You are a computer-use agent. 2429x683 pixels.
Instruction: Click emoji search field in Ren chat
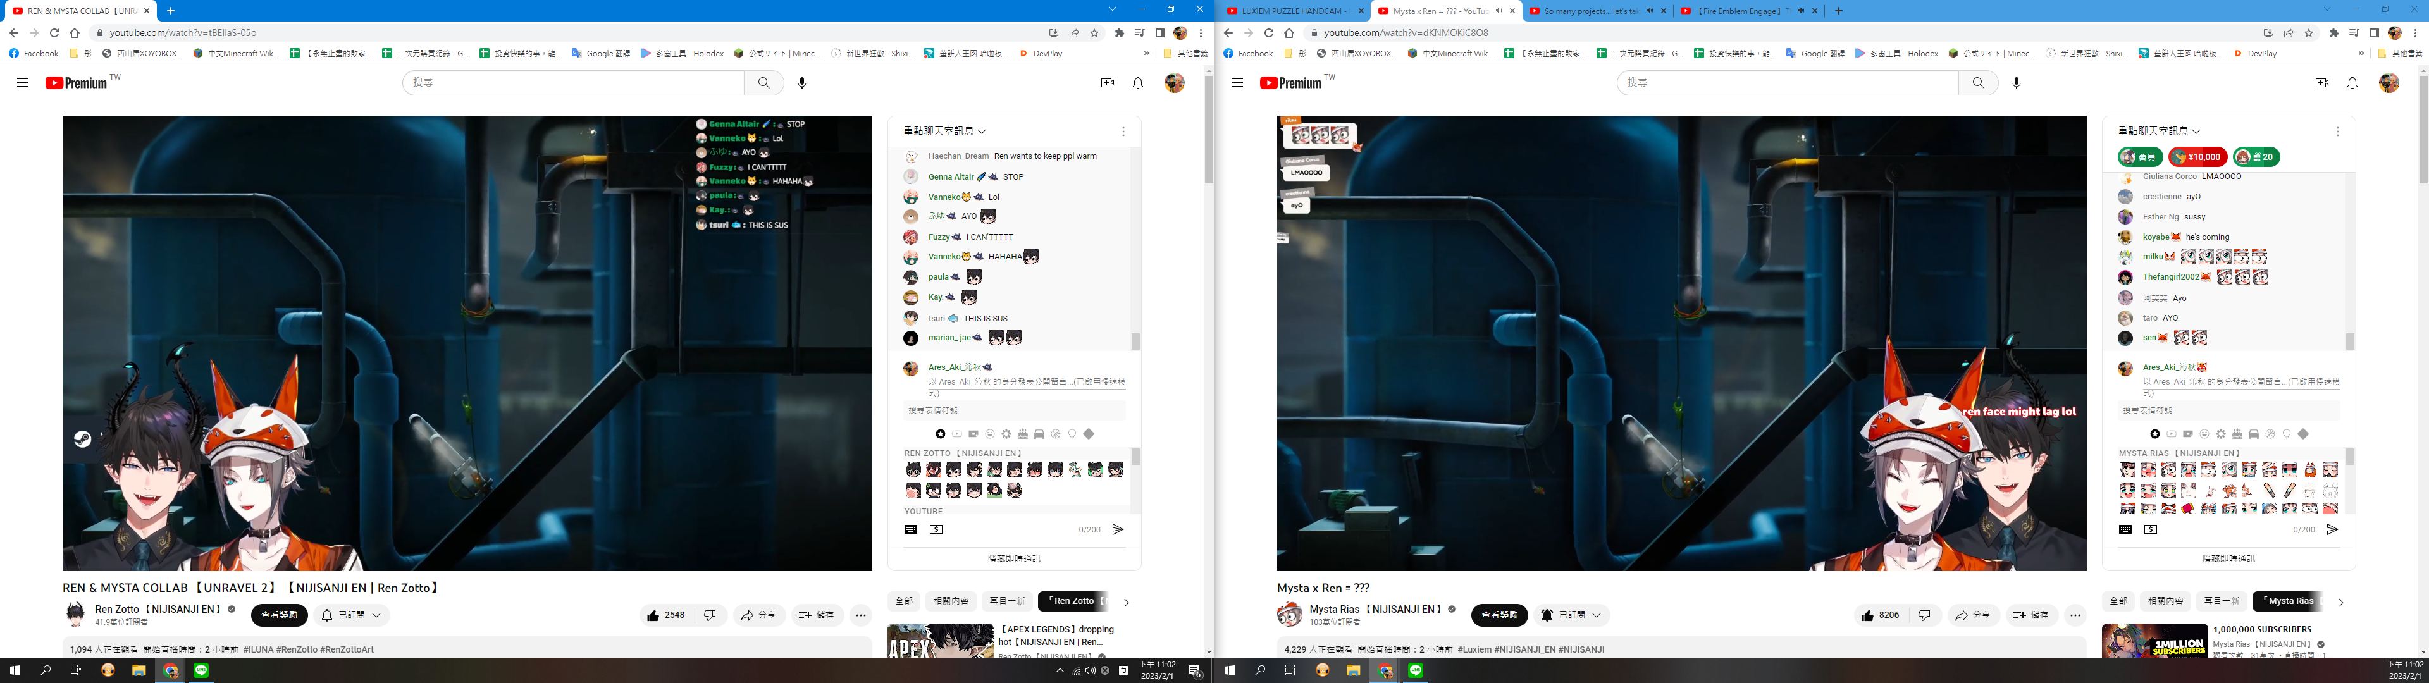[1013, 410]
